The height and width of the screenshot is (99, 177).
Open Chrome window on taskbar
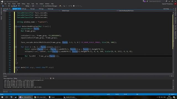coord(40,97)
